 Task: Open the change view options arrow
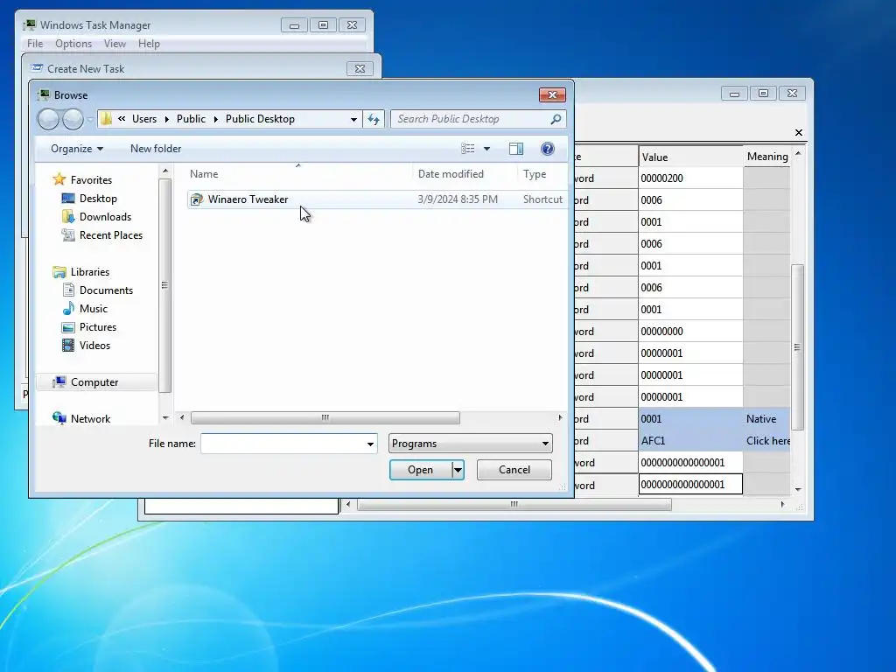tap(486, 149)
